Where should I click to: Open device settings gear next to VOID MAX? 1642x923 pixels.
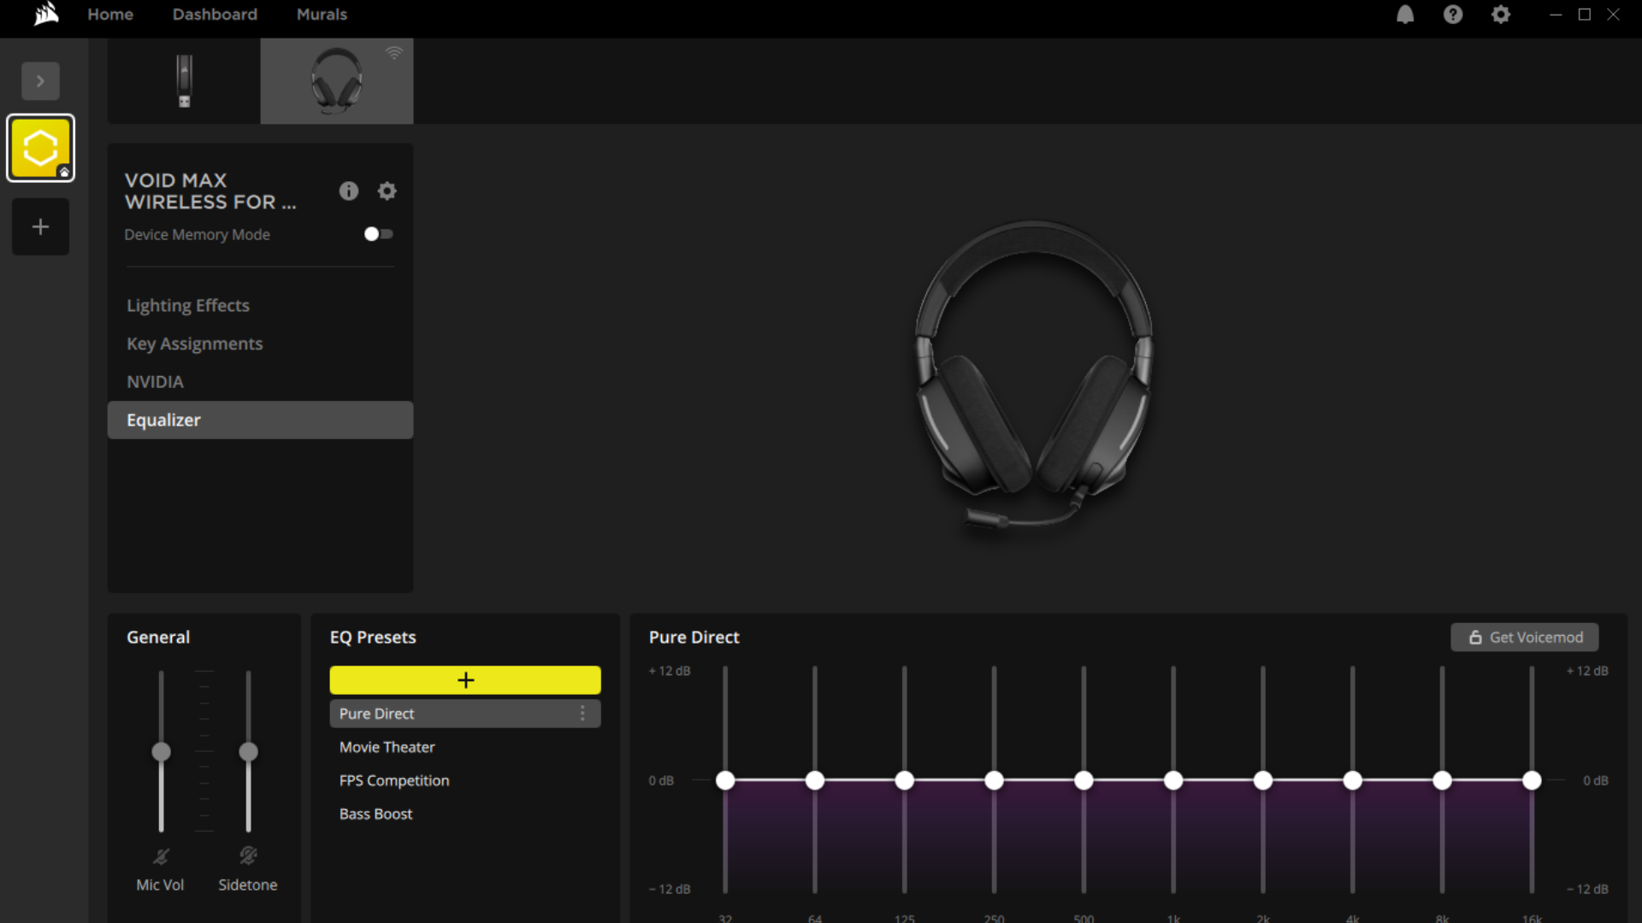click(387, 191)
